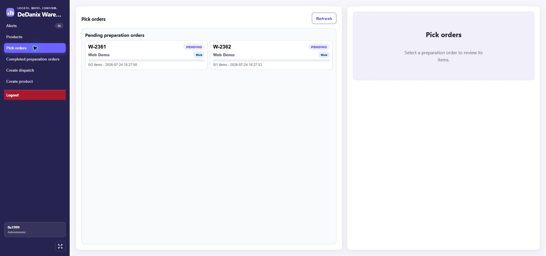The image size is (546, 256).
Task: Click the DeDanix Warehouse logo icon
Action: click(10, 12)
